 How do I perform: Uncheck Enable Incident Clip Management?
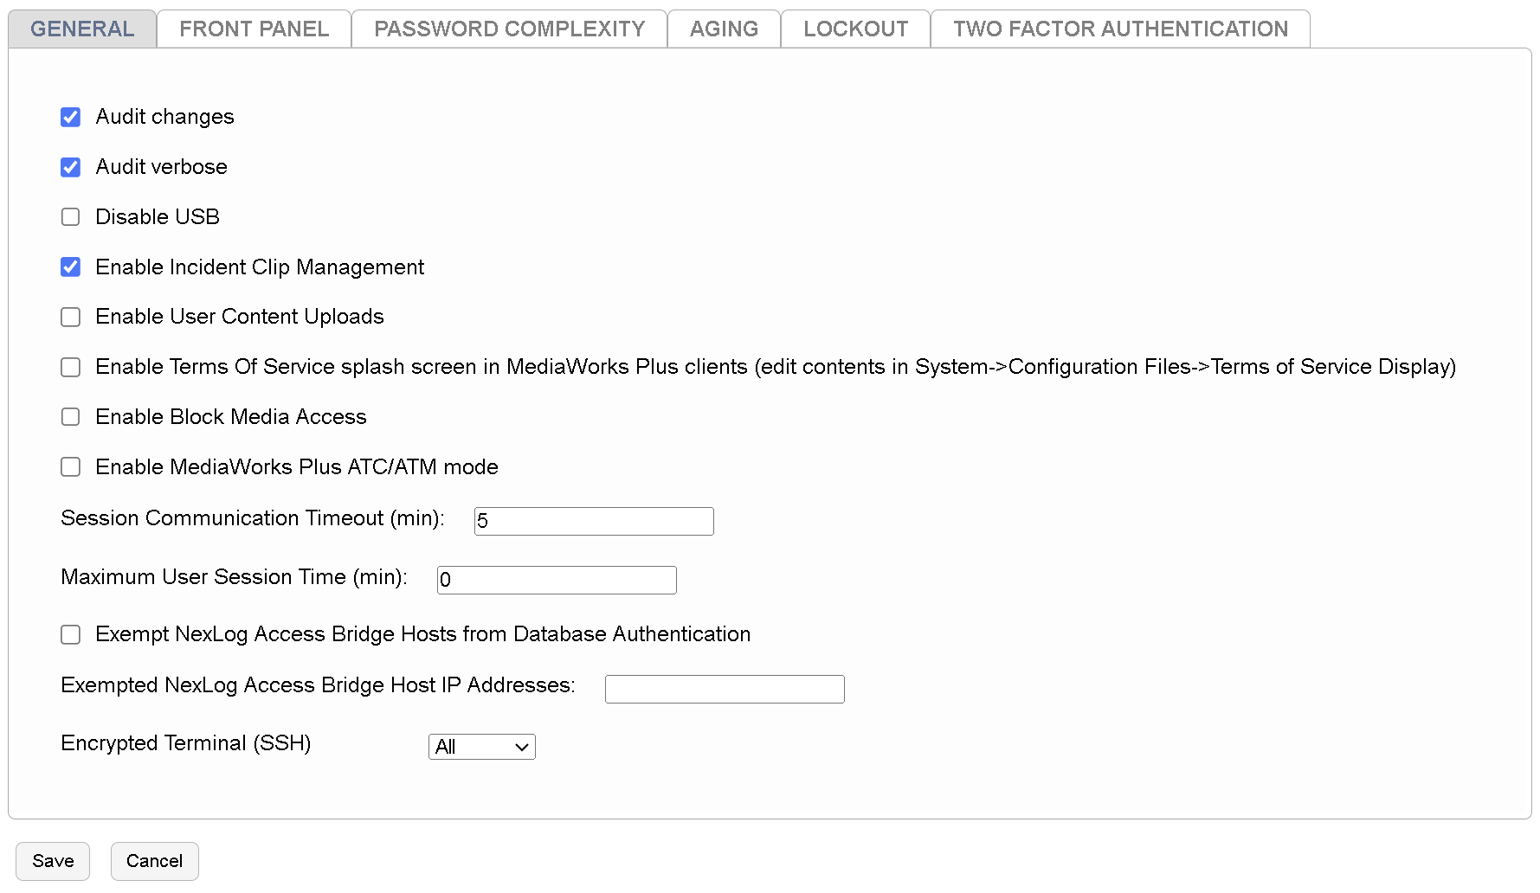click(70, 267)
